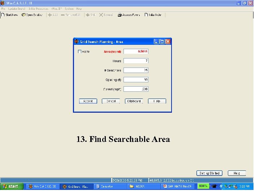The width and height of the screenshot is (260, 195).
Task: Click the Help button in the dialog
Action: (157, 101)
